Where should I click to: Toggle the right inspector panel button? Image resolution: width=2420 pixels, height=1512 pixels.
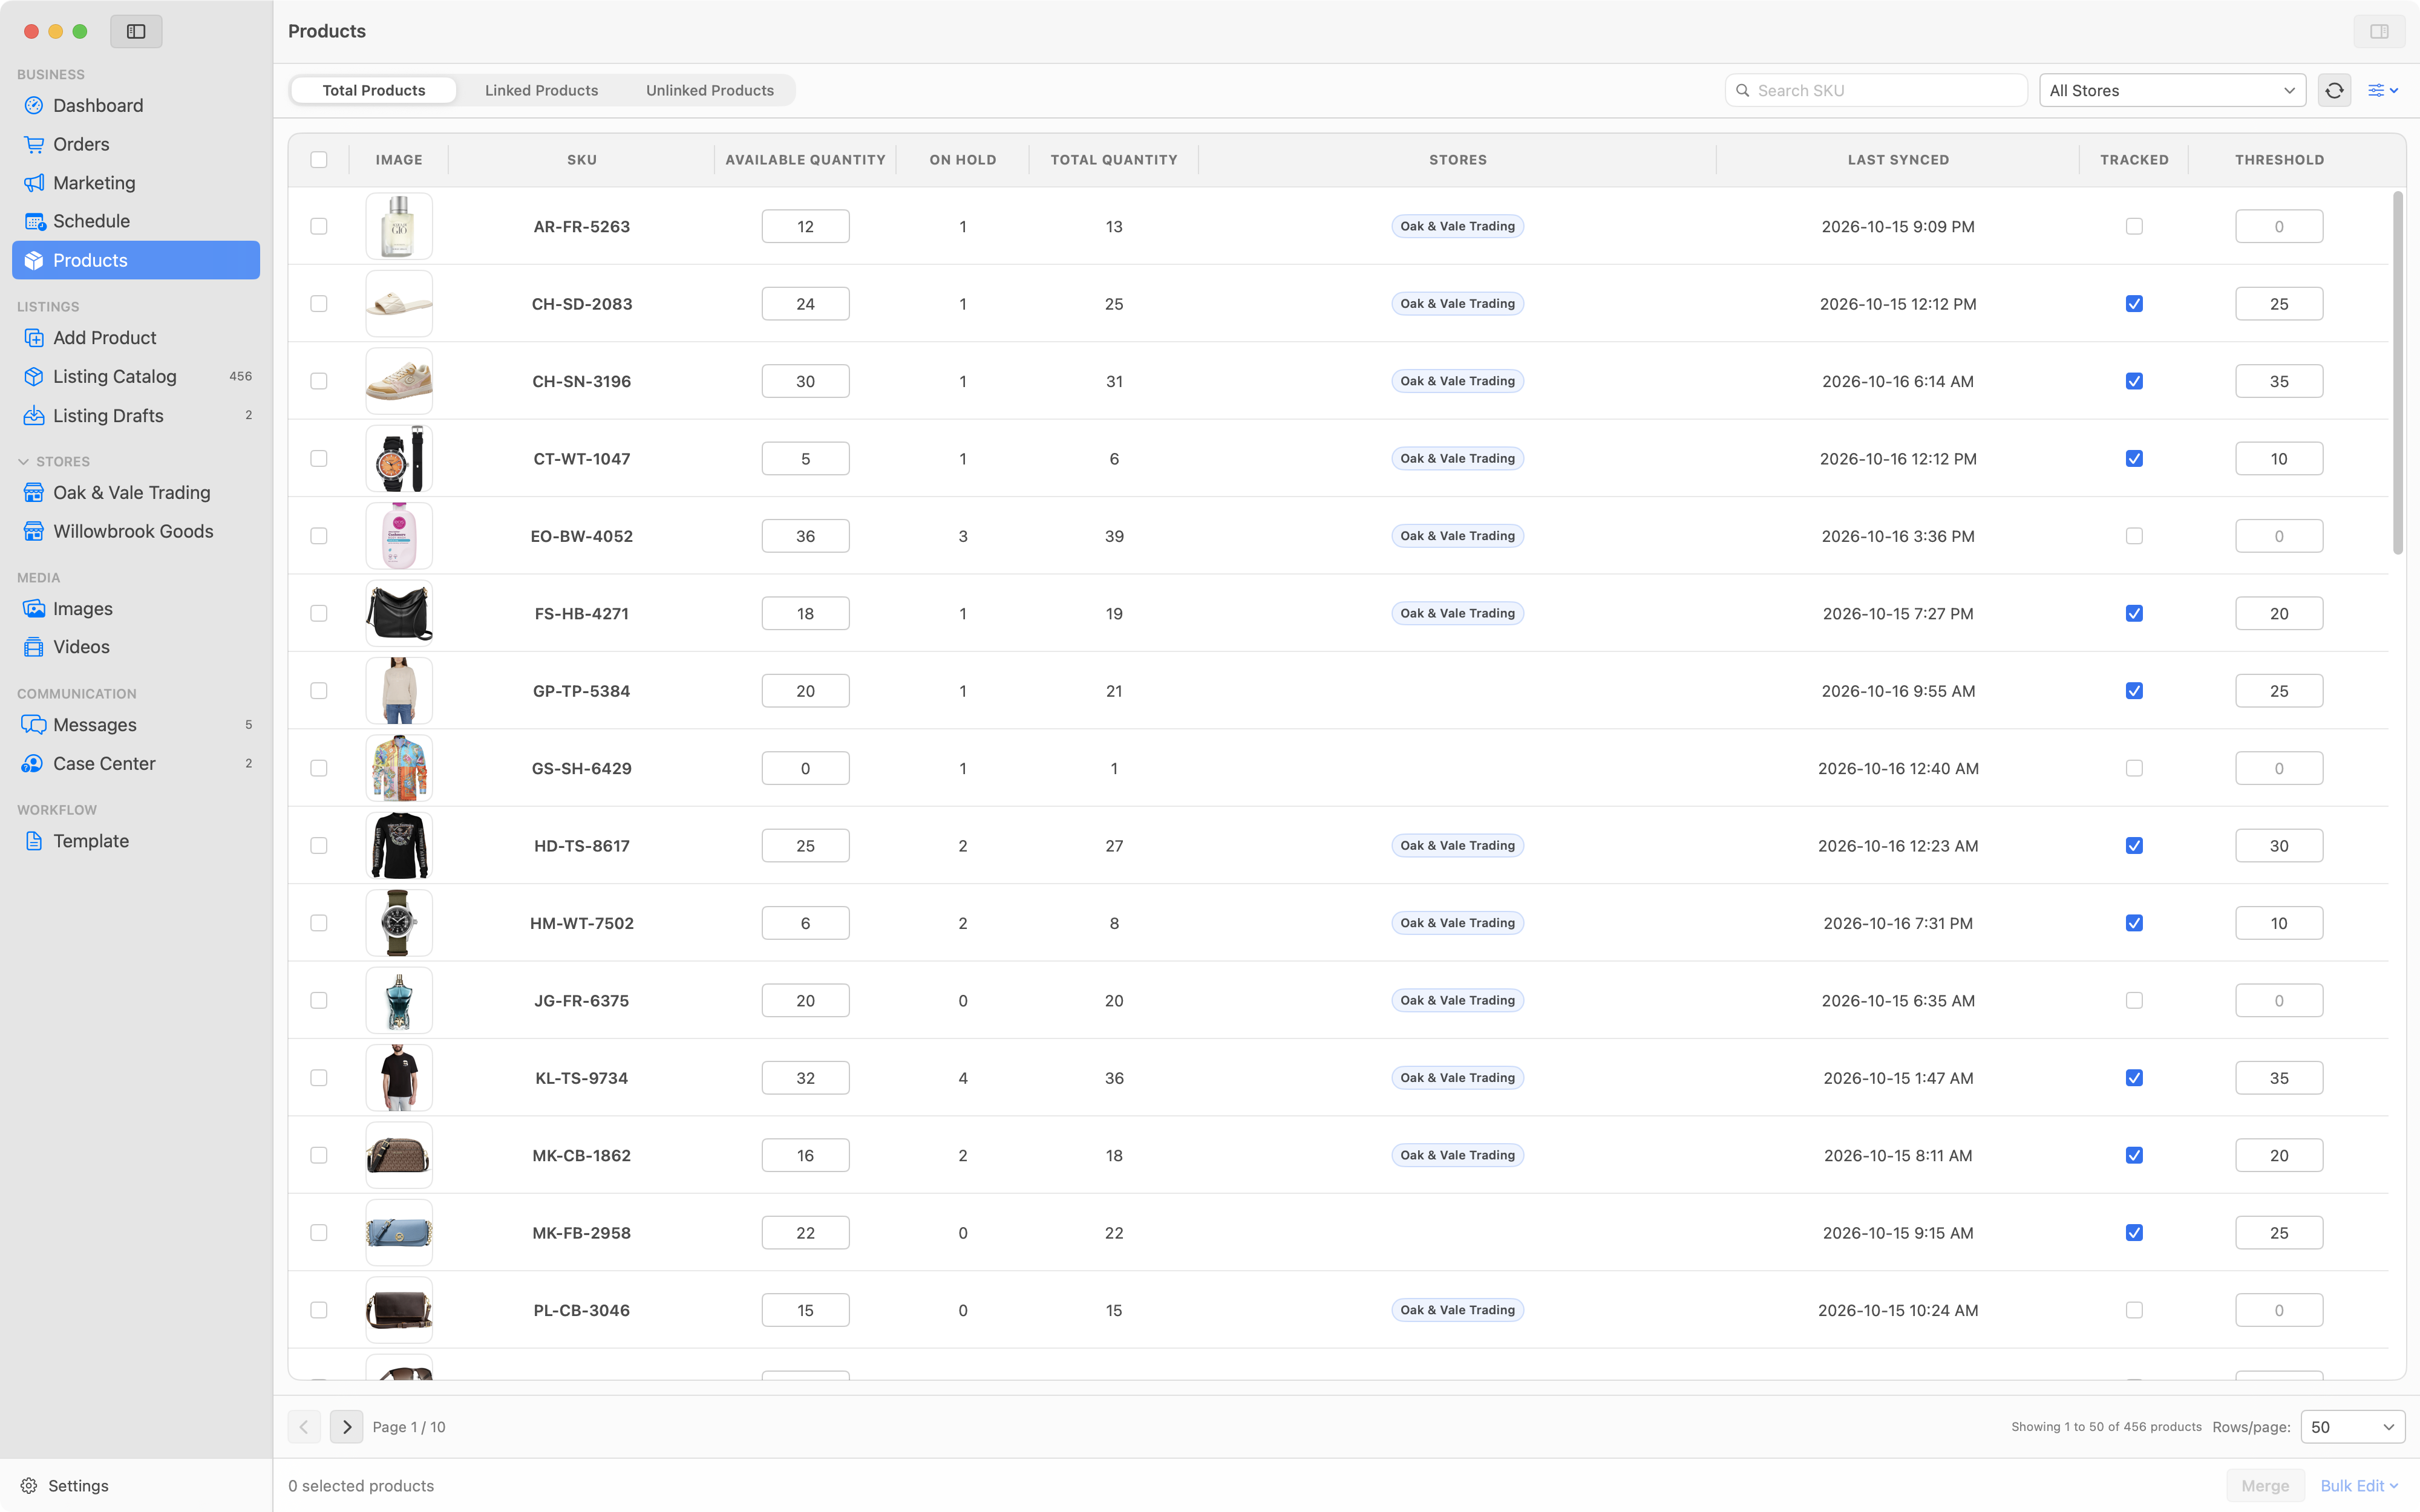coord(2379,31)
